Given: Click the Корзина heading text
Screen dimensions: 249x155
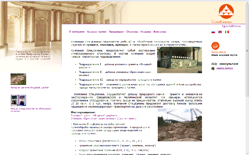Looking at the screenshot, I should [218, 52].
